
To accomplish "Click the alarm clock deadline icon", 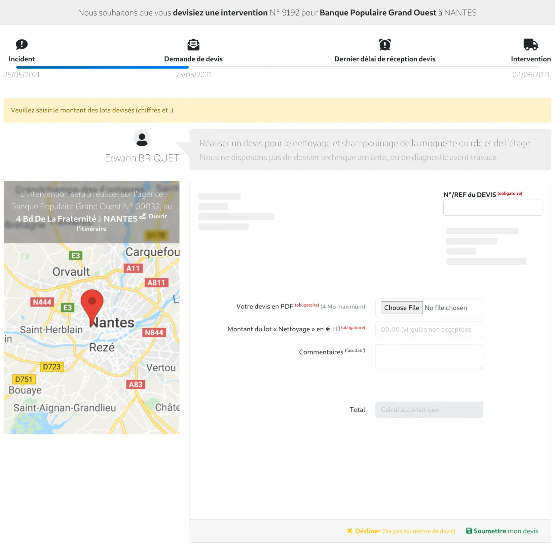I will tap(385, 44).
